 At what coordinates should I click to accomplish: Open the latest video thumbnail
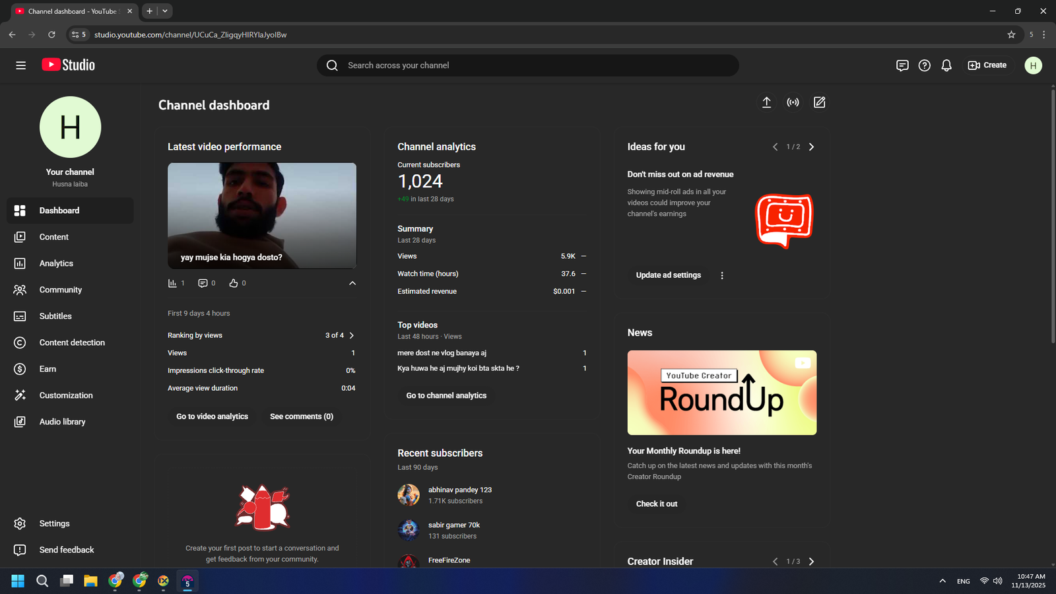coord(262,215)
